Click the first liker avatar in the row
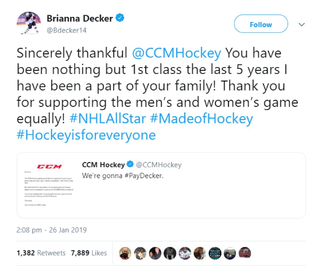This screenshot has width=320, height=270. [x=125, y=253]
